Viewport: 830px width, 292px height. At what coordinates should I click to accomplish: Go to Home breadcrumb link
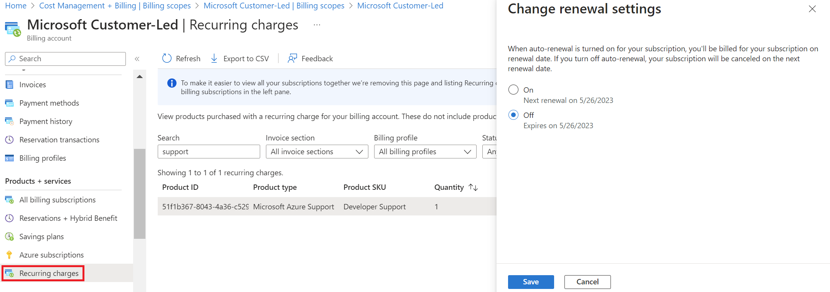pyautogui.click(x=16, y=6)
